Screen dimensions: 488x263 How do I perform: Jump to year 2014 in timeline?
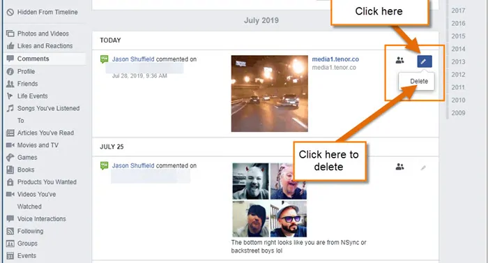[458, 49]
